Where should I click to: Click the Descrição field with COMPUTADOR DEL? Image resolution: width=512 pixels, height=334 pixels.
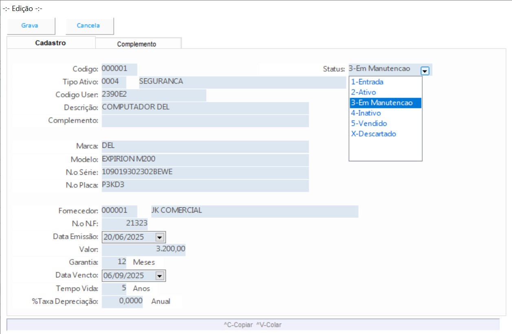click(x=205, y=108)
